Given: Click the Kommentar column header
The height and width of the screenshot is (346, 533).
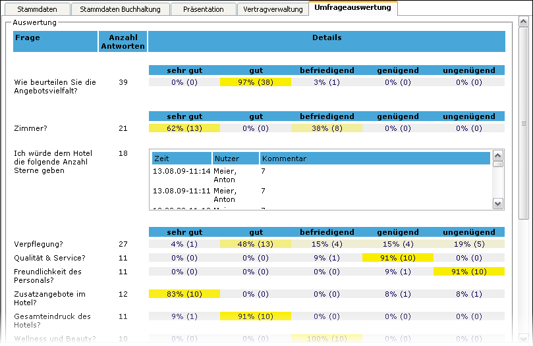Looking at the screenshot, I should pos(374,159).
